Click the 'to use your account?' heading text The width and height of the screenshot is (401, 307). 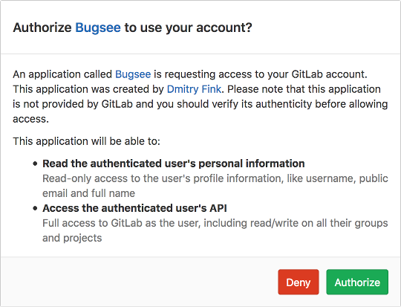(x=188, y=28)
